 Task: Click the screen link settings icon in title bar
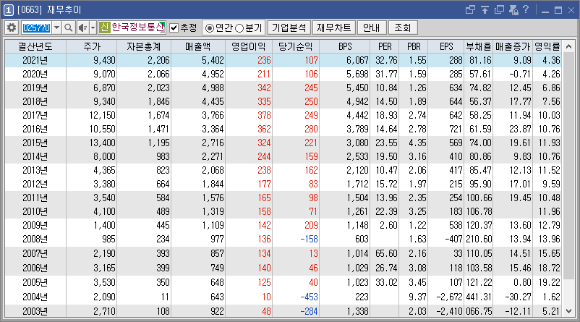point(513,10)
